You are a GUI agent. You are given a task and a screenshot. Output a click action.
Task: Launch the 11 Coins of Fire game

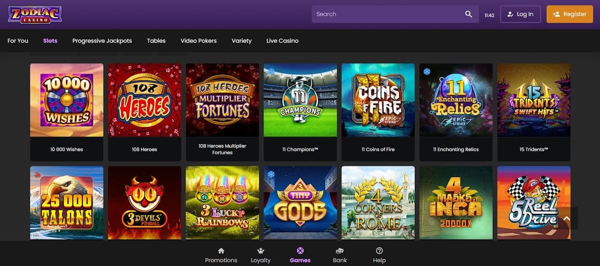tap(378, 100)
